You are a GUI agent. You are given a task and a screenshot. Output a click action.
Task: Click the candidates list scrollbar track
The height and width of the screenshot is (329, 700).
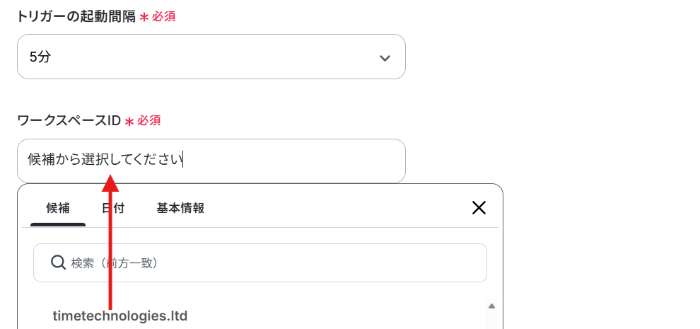pos(491,321)
